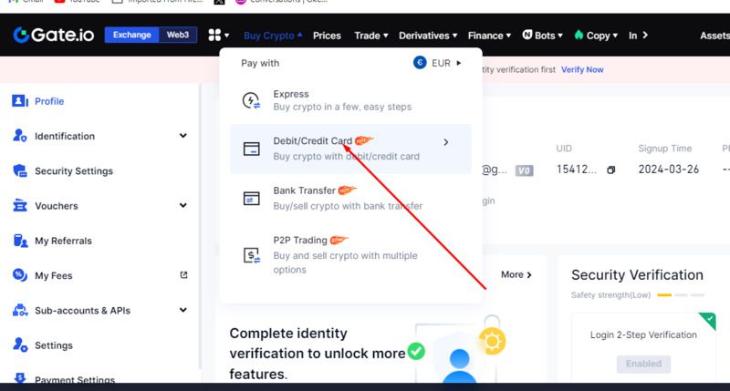Screen dimensions: 730x391
Task: Click the V0 verification level badge
Action: coord(524,170)
